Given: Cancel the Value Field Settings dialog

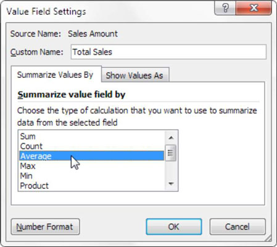Looking at the screenshot, I should point(238,227).
